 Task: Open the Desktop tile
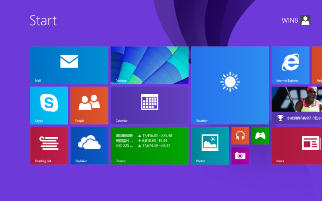(150, 65)
